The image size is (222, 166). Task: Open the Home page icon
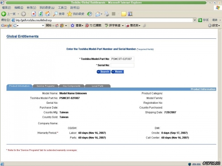(48, 14)
